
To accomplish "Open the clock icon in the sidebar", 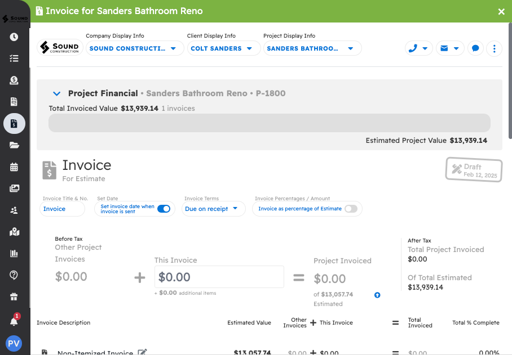I will tap(14, 37).
